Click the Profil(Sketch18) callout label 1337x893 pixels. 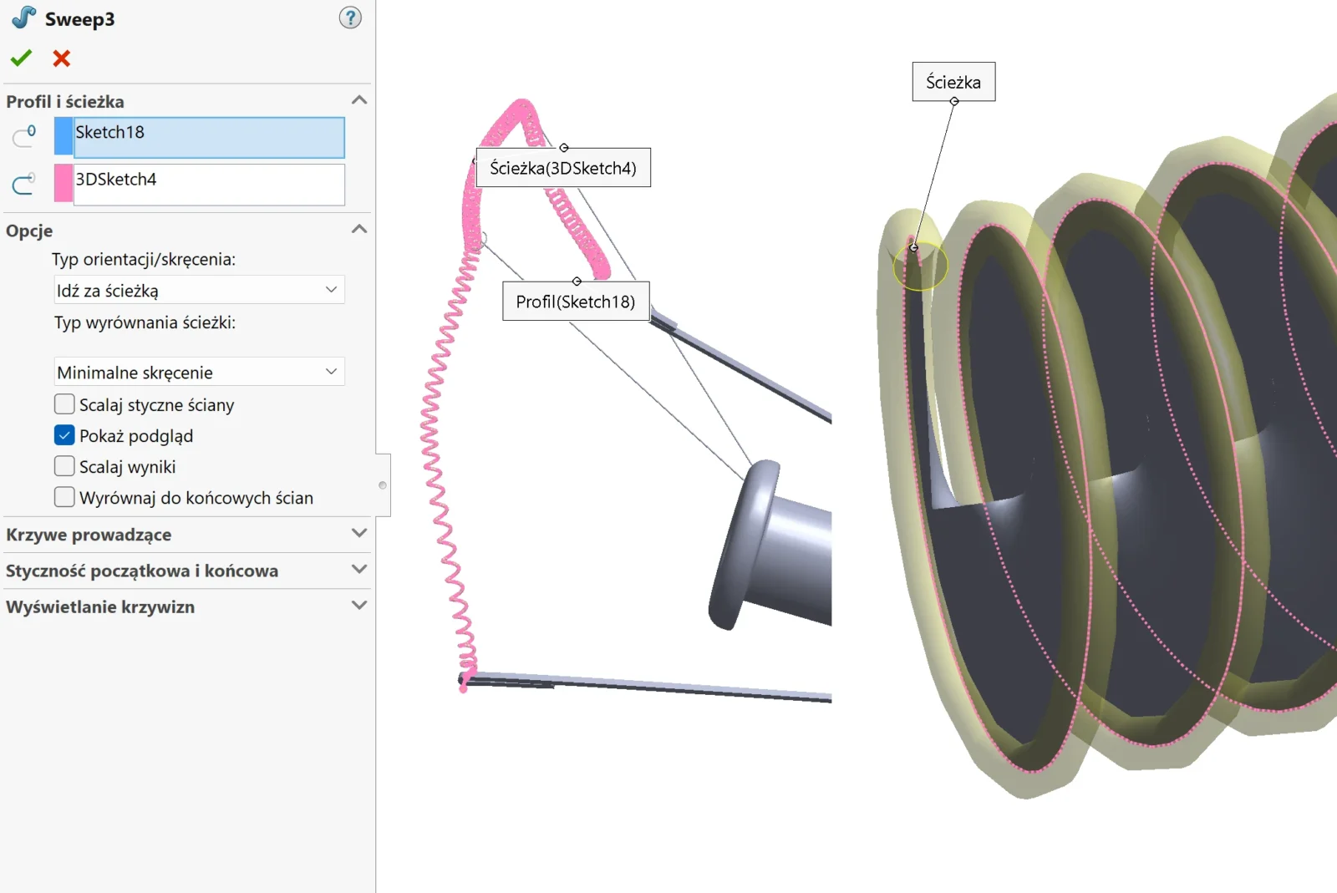576,302
